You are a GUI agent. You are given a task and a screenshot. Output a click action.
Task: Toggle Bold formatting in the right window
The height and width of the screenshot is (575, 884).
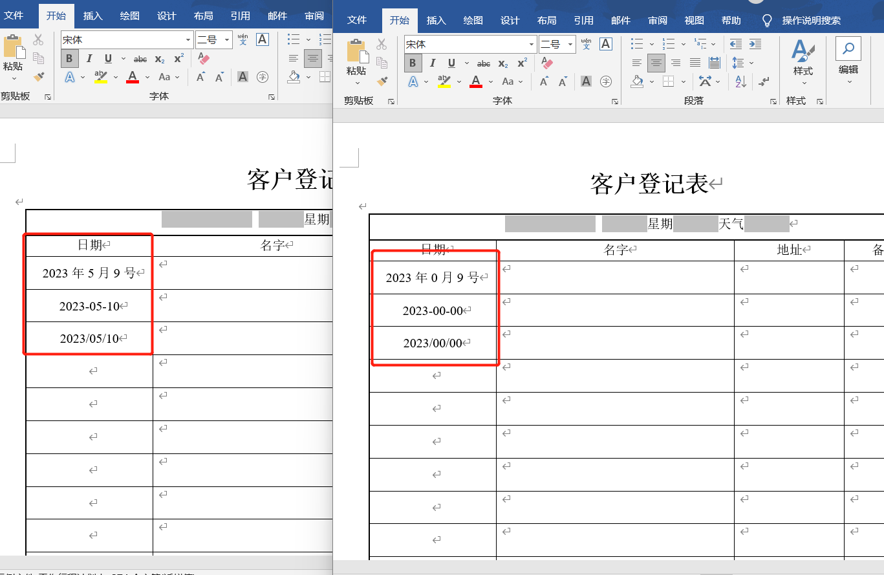click(x=412, y=63)
